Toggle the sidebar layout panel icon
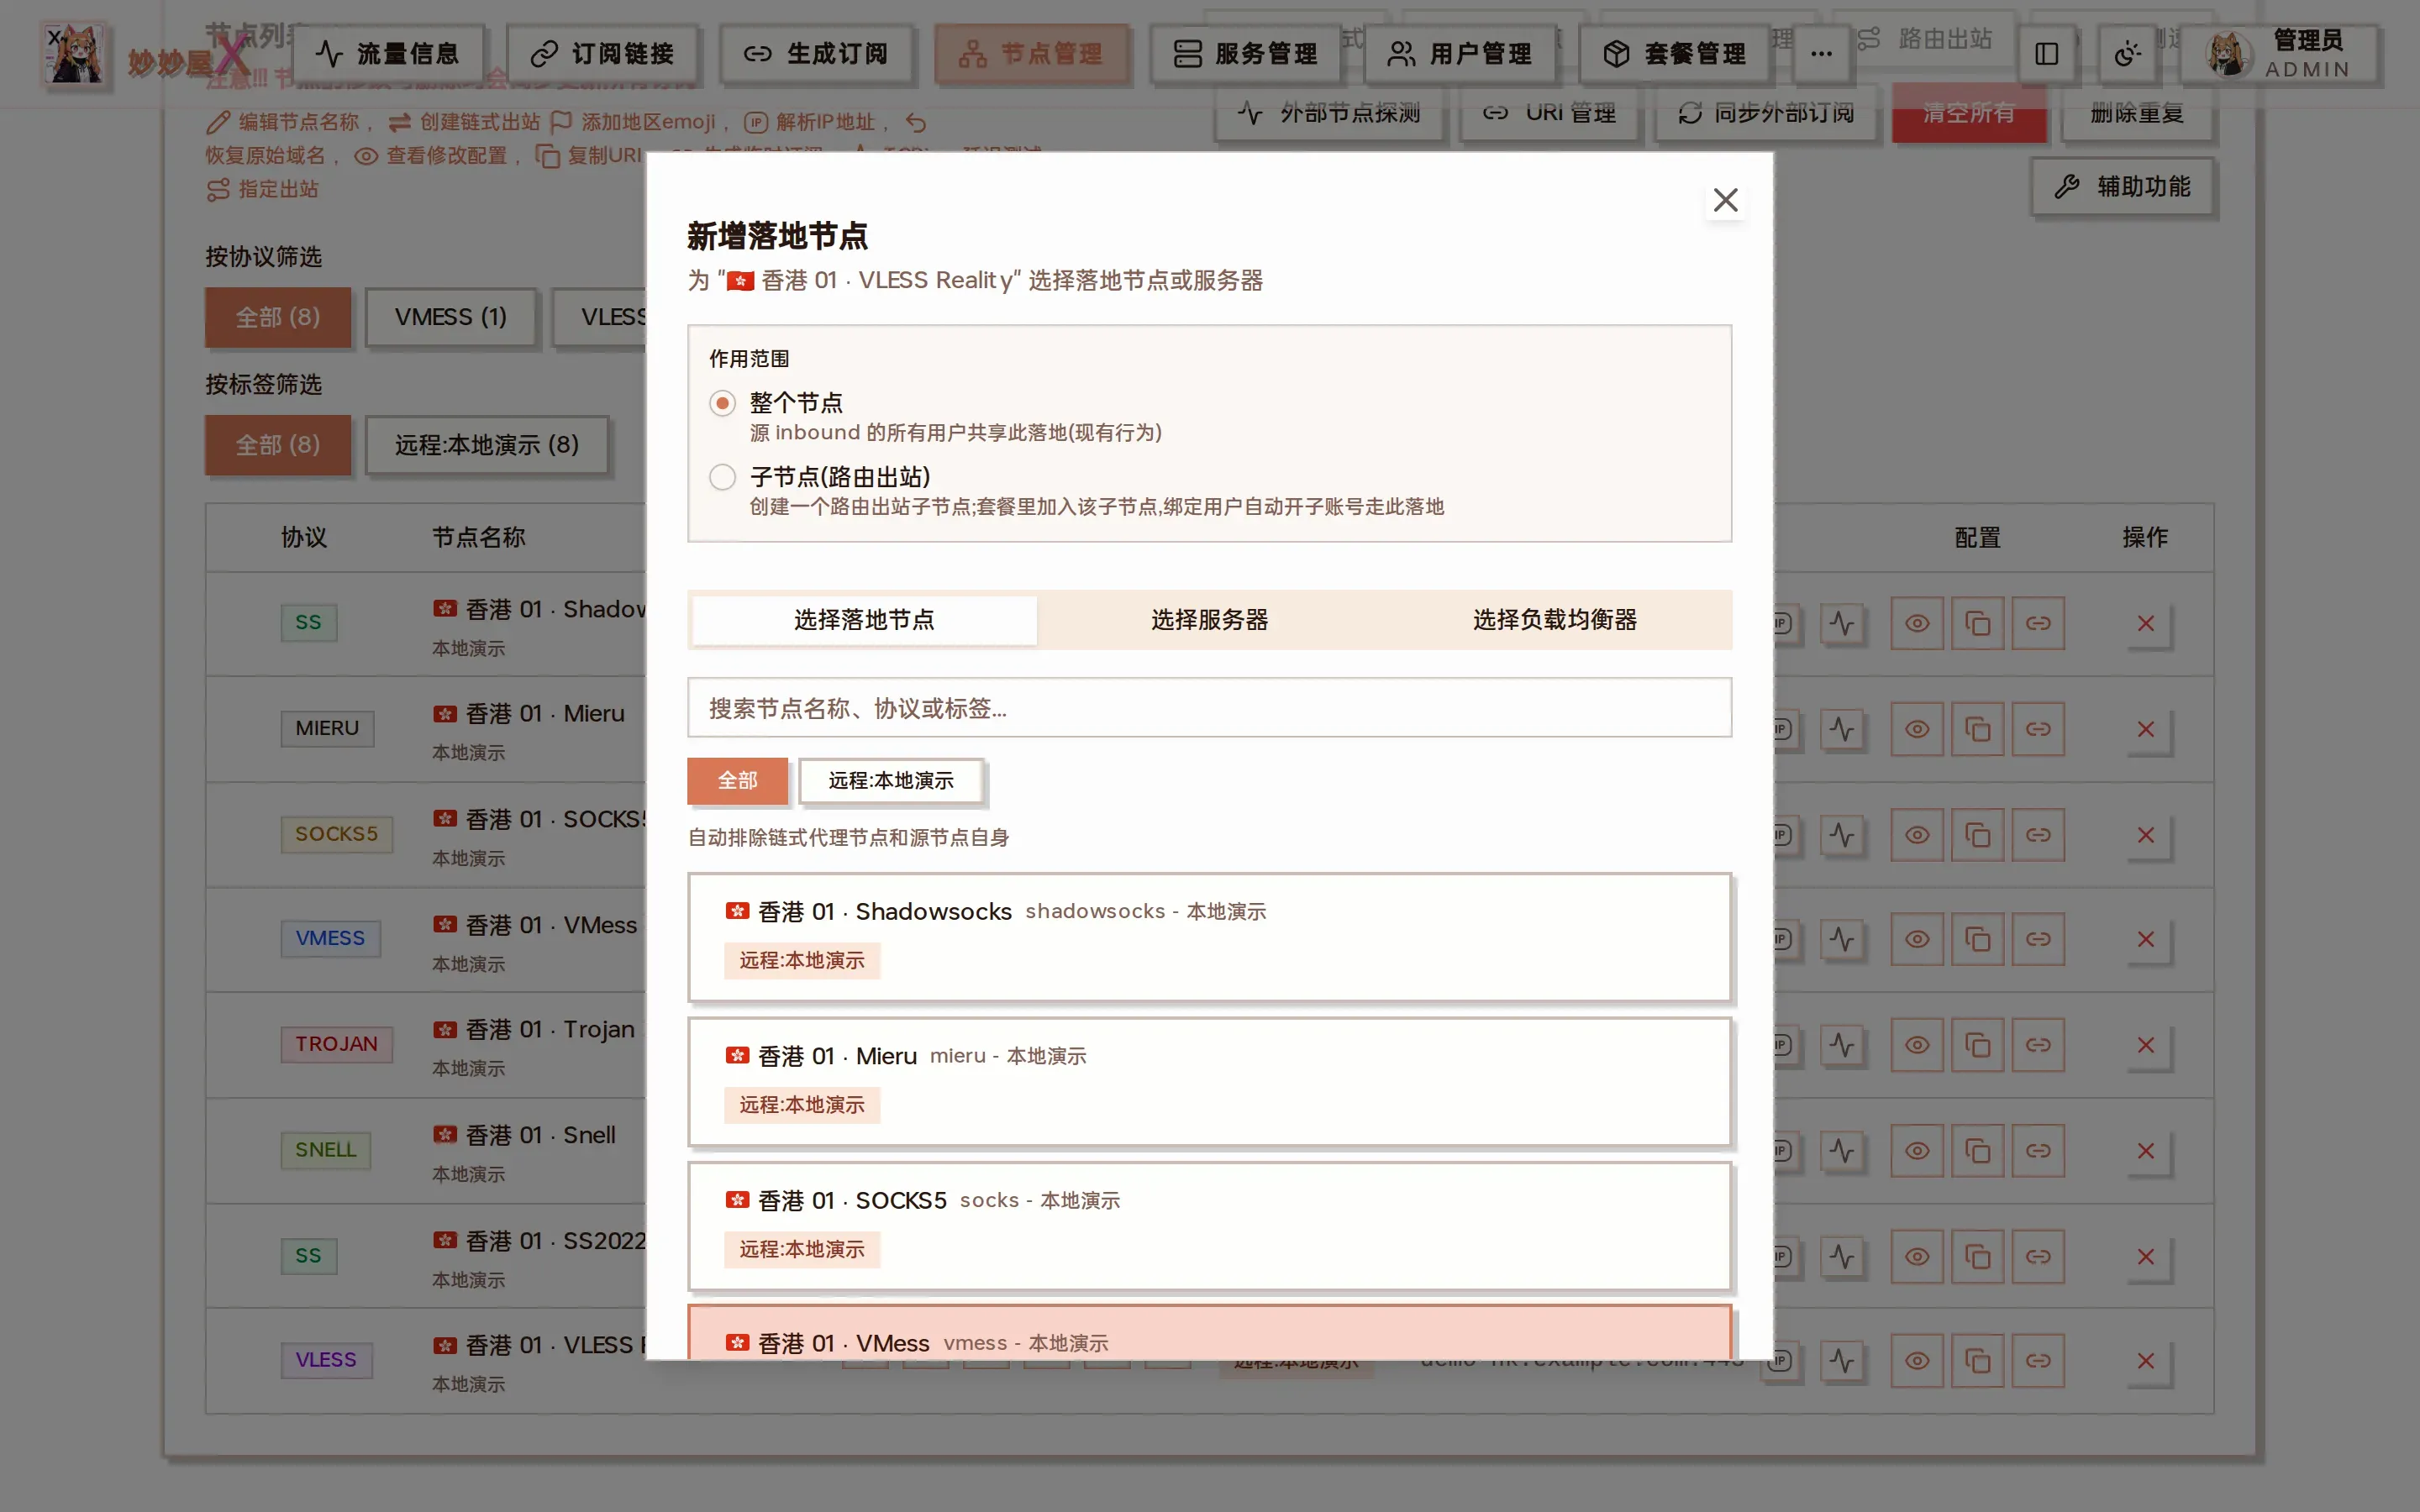 click(x=2046, y=53)
